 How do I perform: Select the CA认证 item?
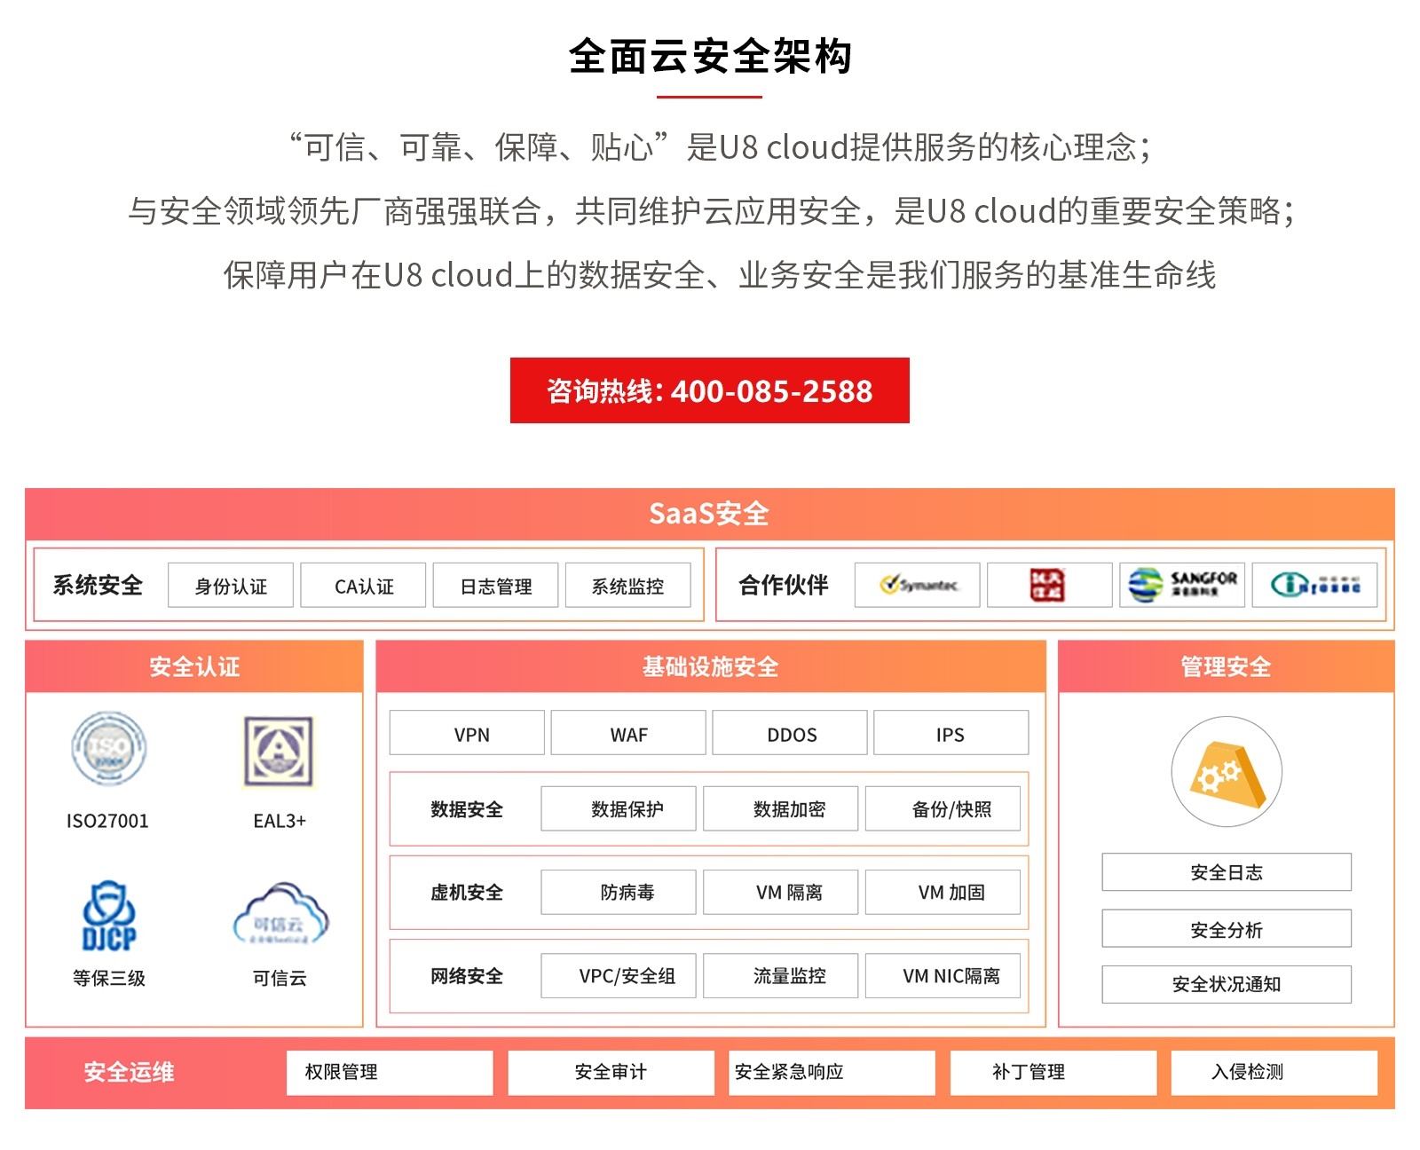point(363,586)
